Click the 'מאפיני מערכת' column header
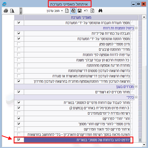Image resolution: width=148 pixels, height=148 pixels. [81, 17]
